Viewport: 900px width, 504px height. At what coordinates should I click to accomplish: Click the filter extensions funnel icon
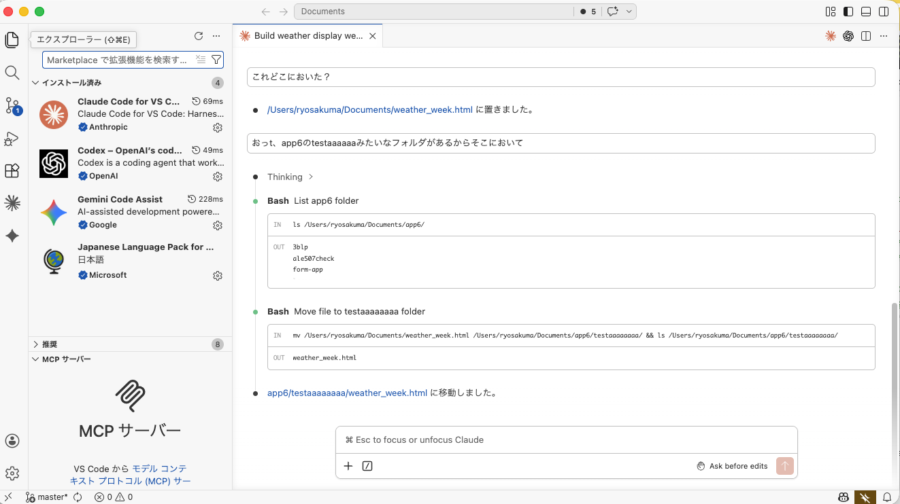tap(216, 60)
